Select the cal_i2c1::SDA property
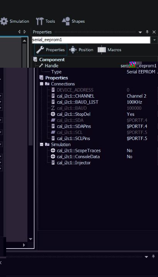 (x=70, y=120)
